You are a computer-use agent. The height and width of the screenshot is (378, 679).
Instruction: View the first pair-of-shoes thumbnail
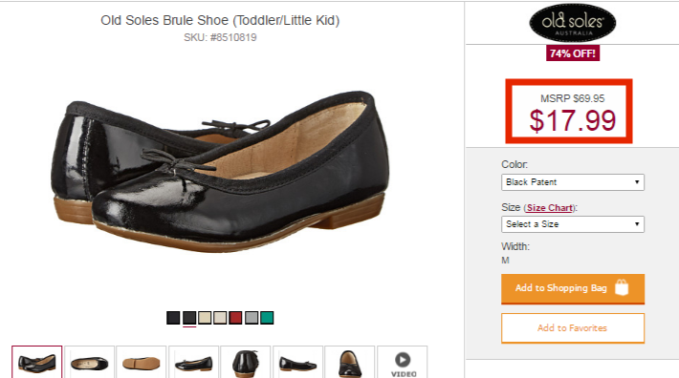coord(36,363)
